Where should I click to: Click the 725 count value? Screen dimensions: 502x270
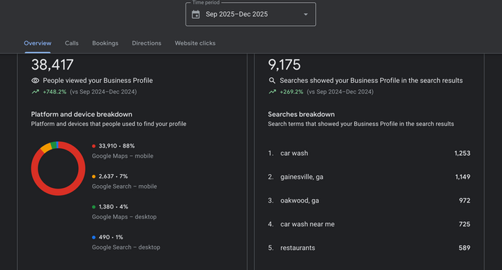click(464, 224)
